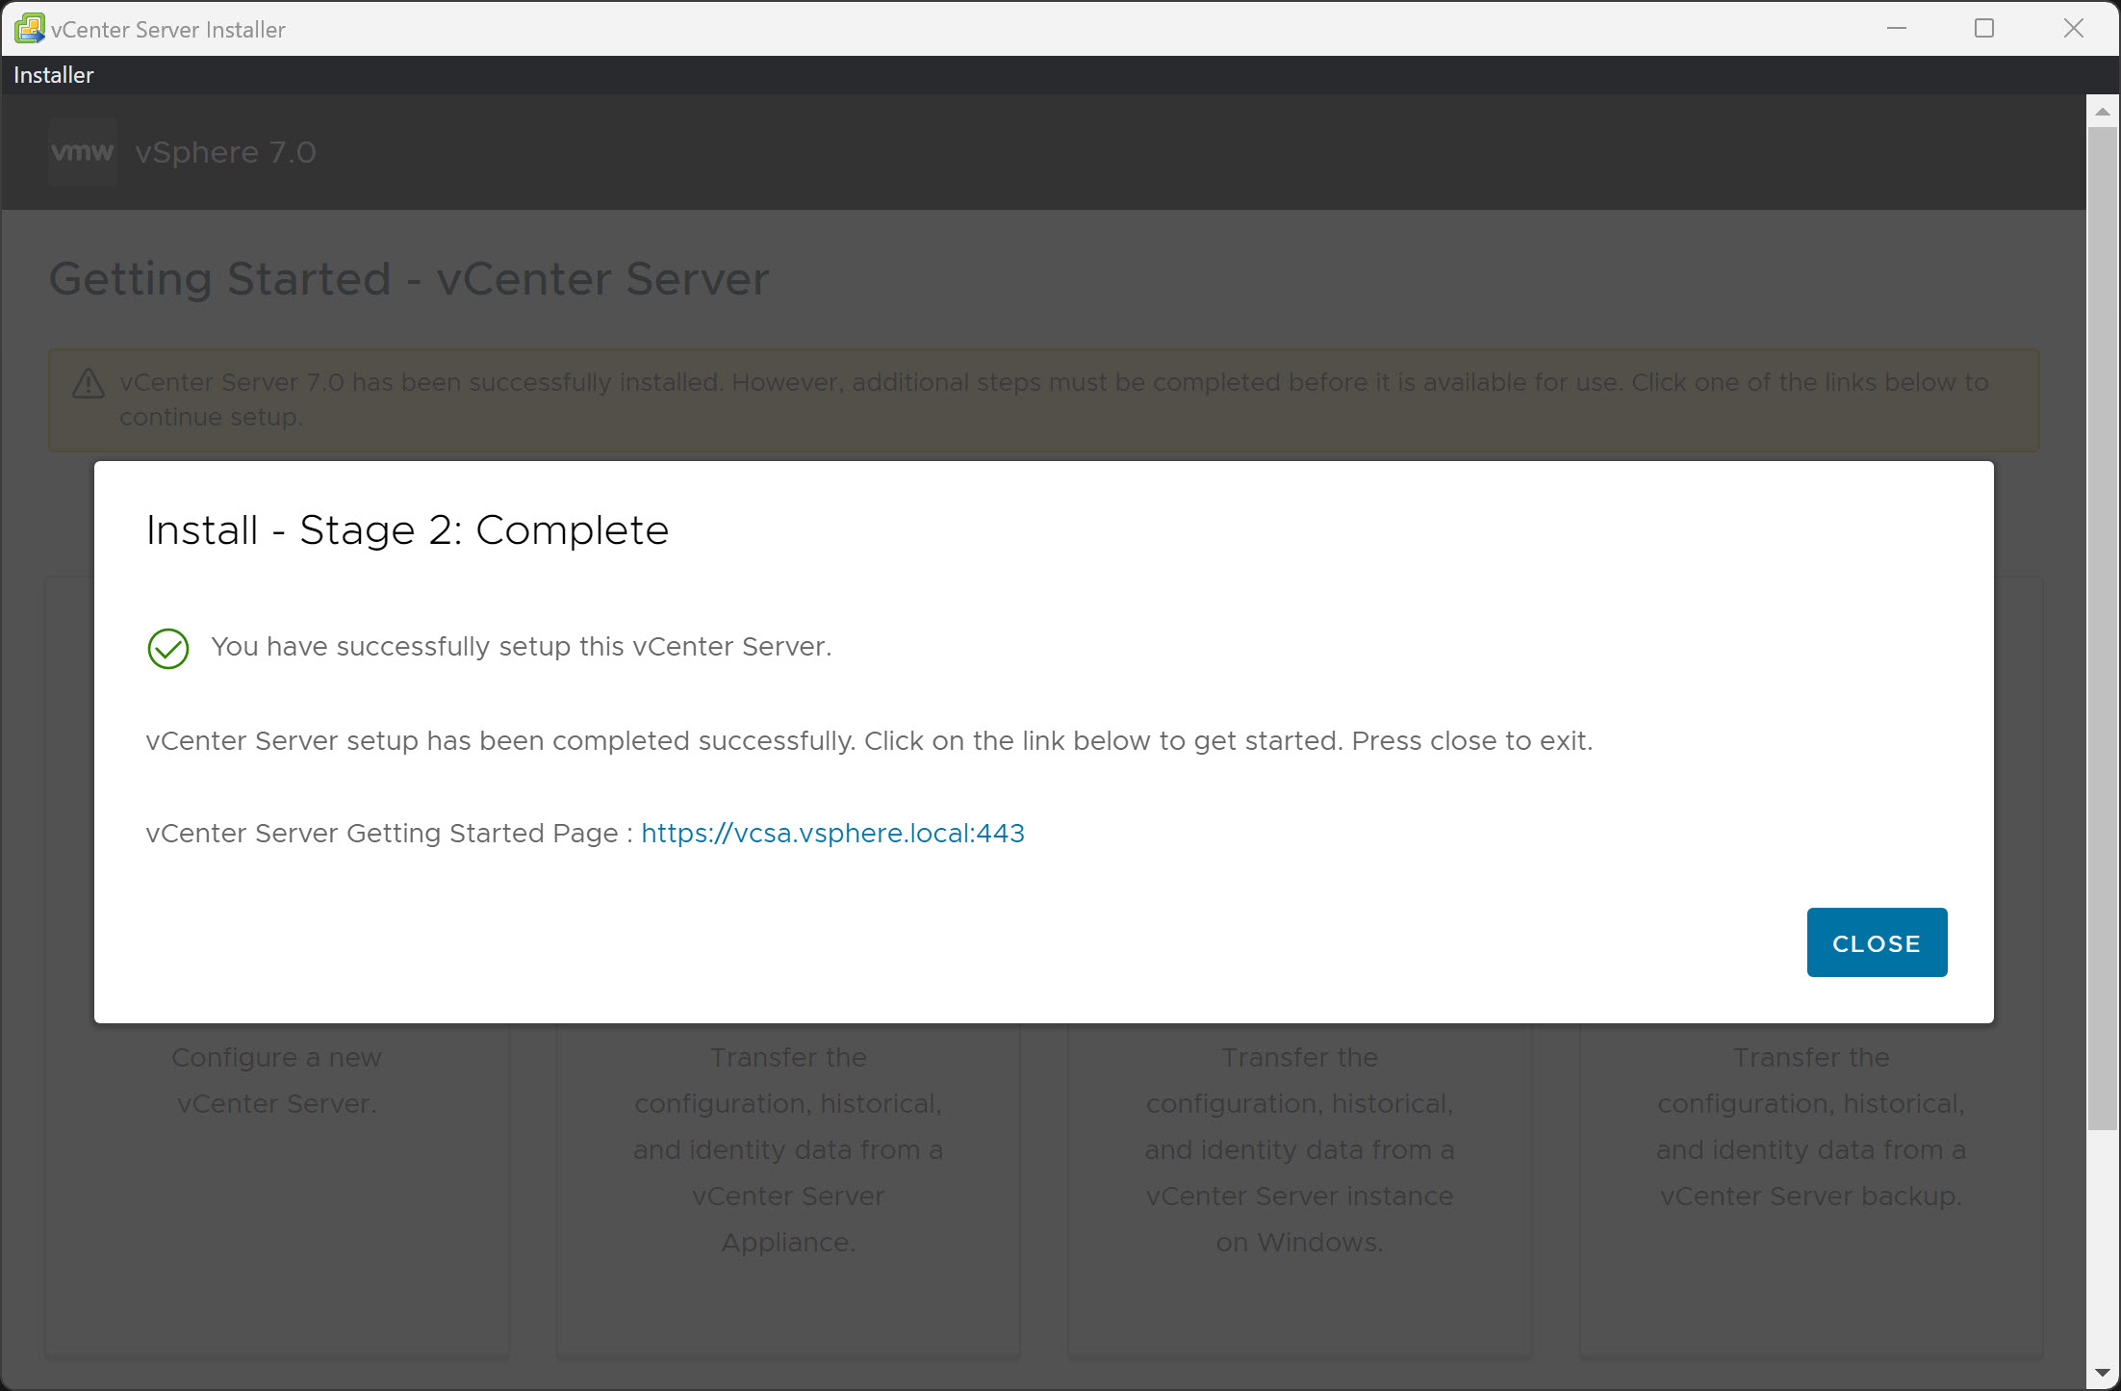
Task: Open the https://vcsa.vsphere.local:443 link
Action: [832, 833]
